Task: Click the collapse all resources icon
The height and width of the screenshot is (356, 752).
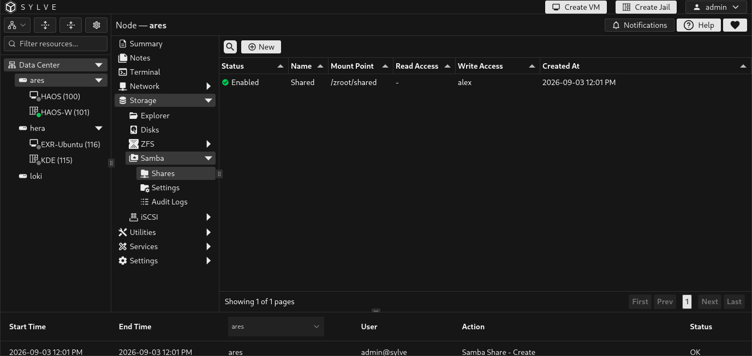Action: (70, 25)
